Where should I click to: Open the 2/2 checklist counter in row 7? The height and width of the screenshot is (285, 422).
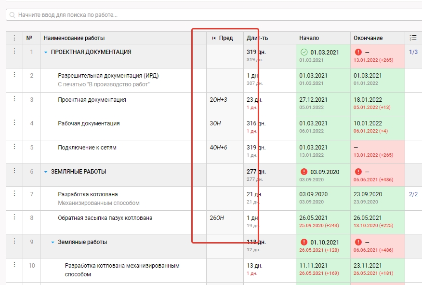tap(413, 194)
